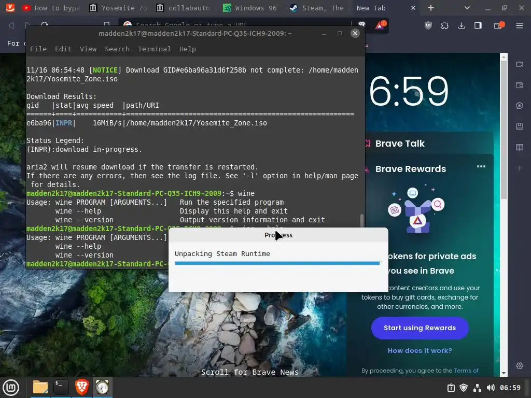The height and width of the screenshot is (398, 531).
Task: Switch to the Yosemite Zo tab
Action: 119,8
